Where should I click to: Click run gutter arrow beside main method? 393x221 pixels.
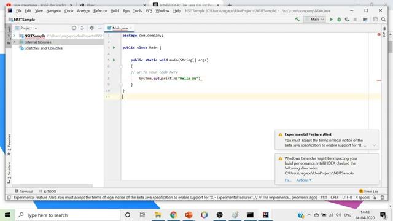pyautogui.click(x=114, y=60)
